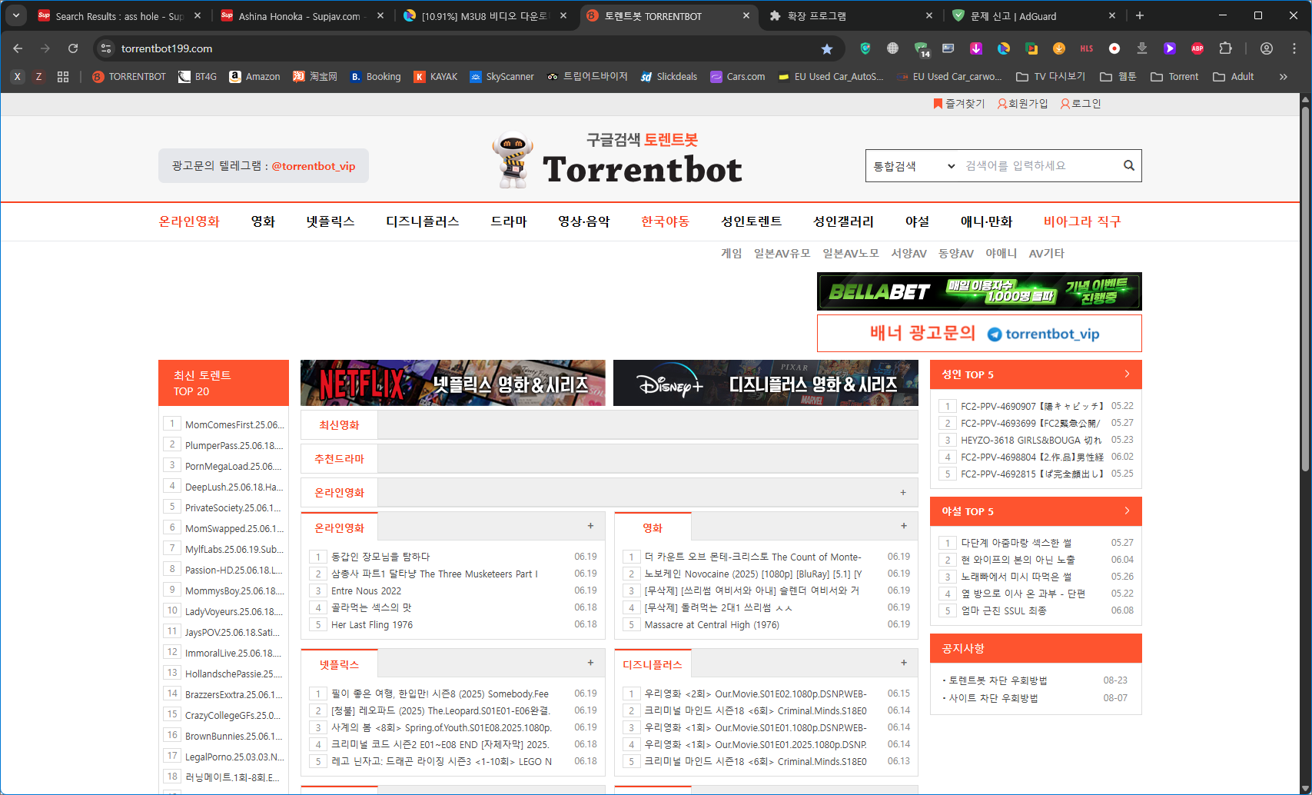
Task: Select the Telegram icon next to torrentbot_vip
Action: coord(995,334)
